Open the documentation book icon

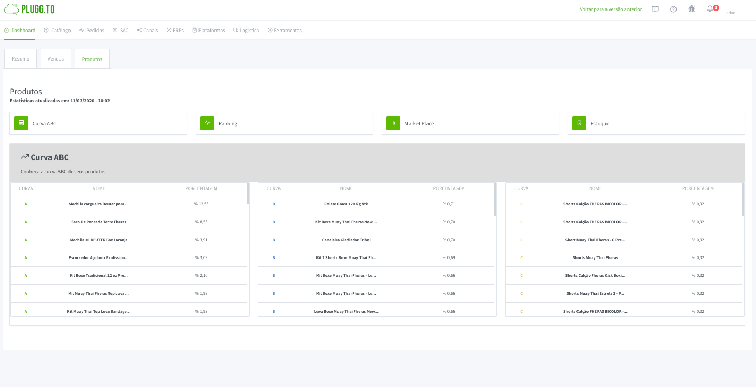655,9
